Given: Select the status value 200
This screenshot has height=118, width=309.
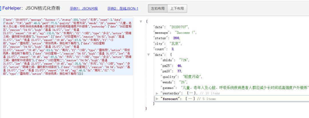Looking at the screenshot, I should pos(176,38).
